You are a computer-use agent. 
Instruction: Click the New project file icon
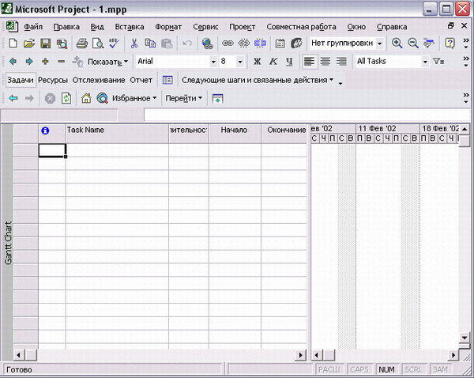tap(13, 43)
